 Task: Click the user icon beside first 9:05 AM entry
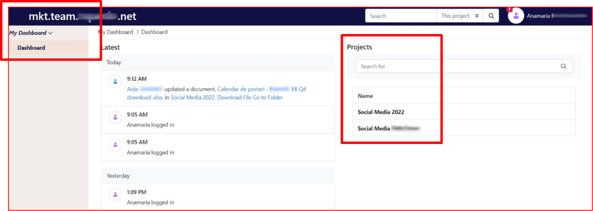tap(115, 117)
